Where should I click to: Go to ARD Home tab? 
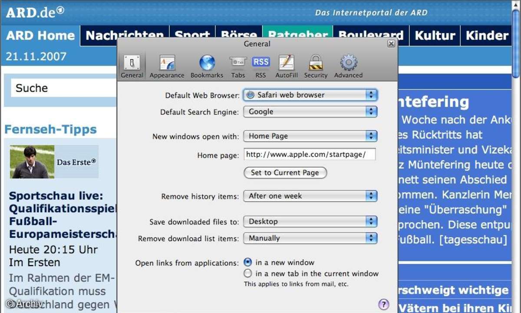[40, 36]
